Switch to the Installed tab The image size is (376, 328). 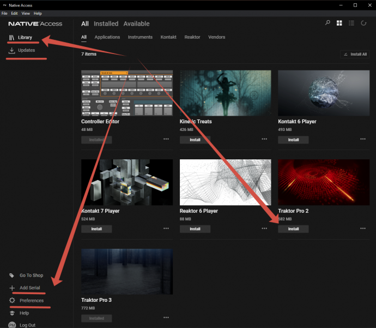coord(106,23)
